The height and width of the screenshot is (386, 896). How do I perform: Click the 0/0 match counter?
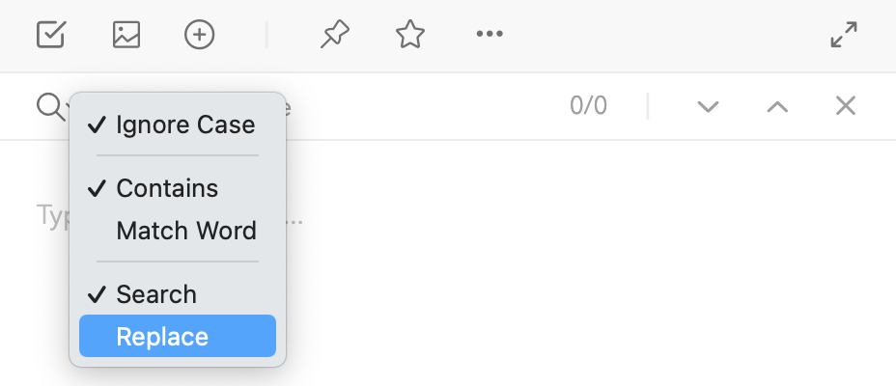click(588, 106)
